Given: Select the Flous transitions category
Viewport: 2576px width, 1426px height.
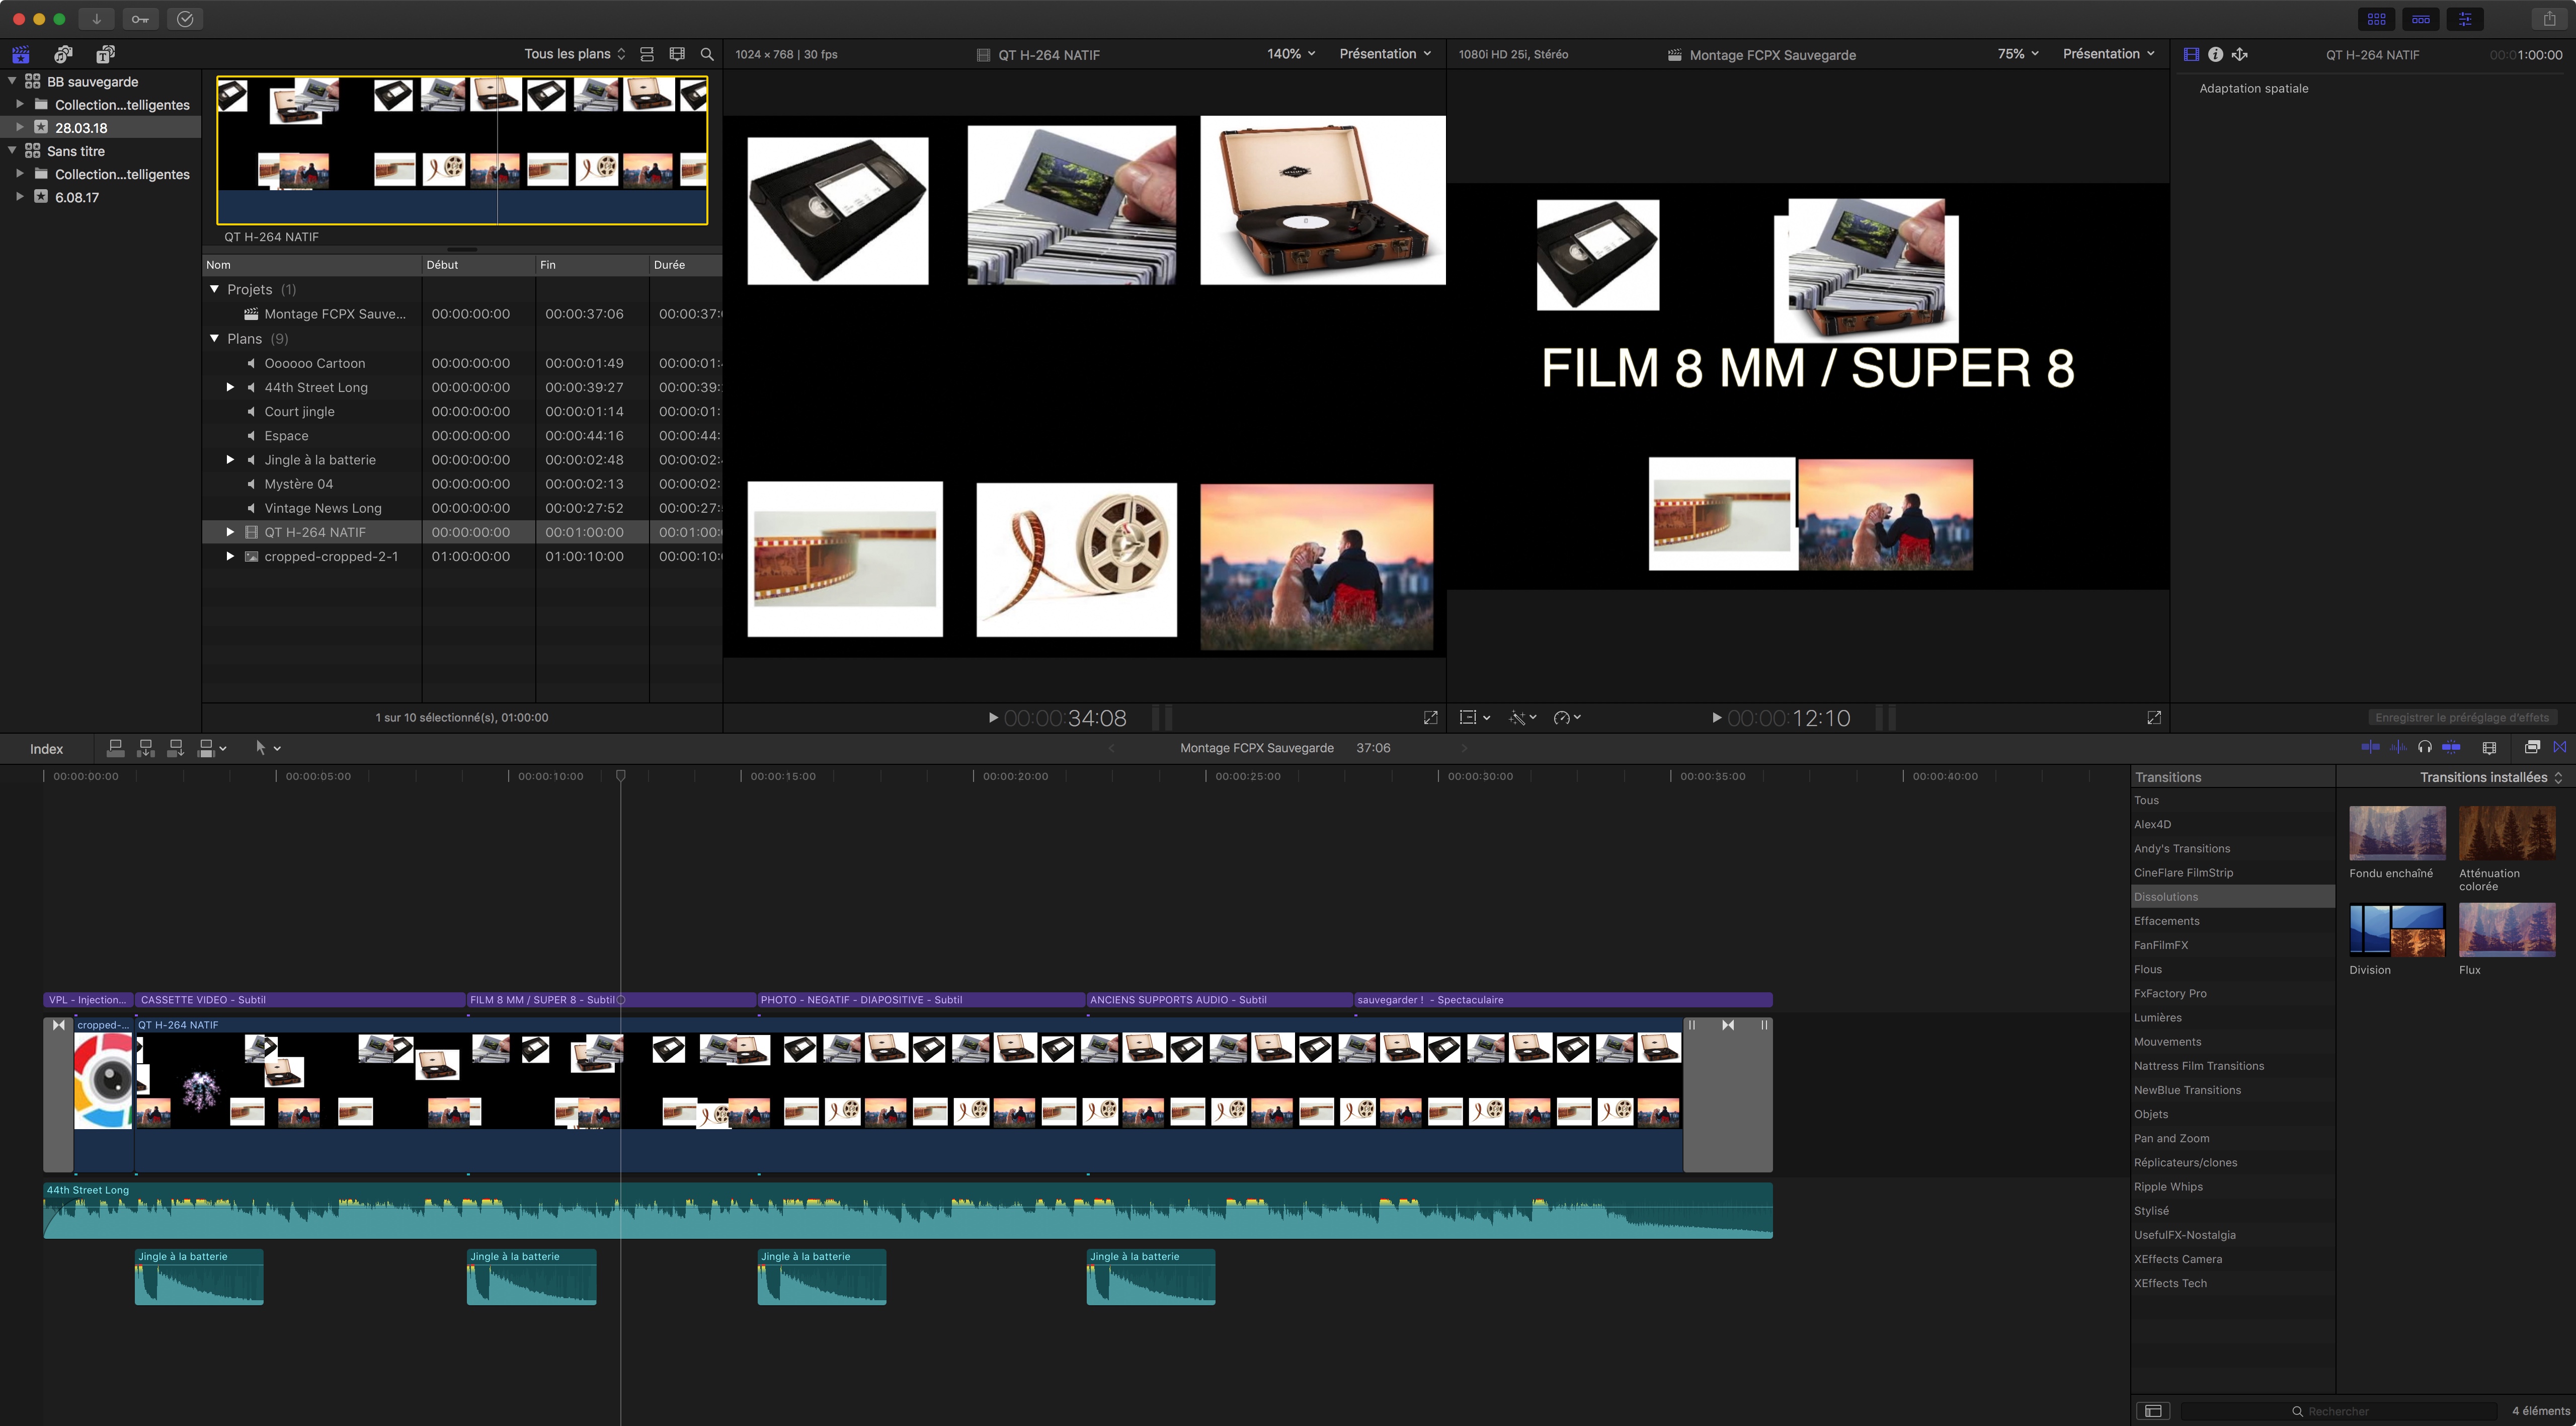Looking at the screenshot, I should [2147, 969].
